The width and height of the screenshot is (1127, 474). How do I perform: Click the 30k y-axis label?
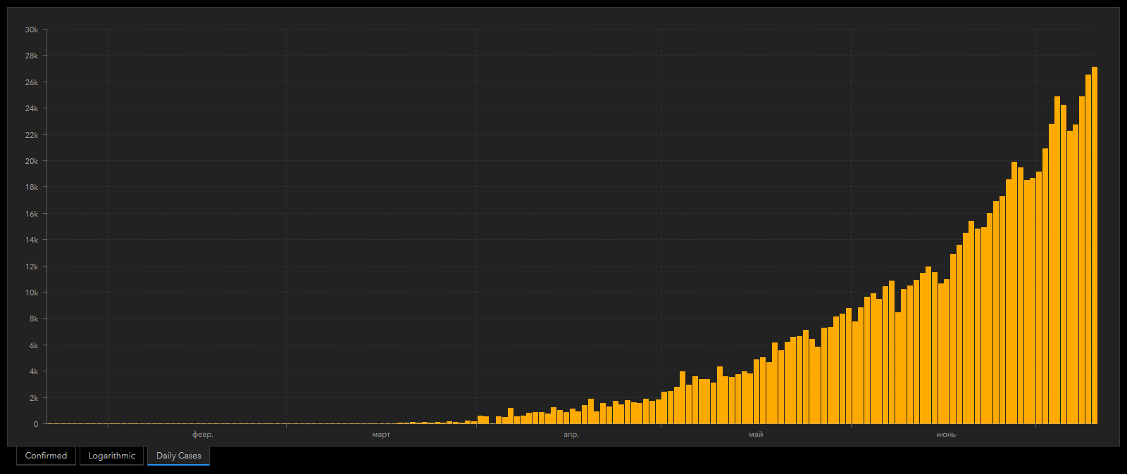pyautogui.click(x=32, y=30)
